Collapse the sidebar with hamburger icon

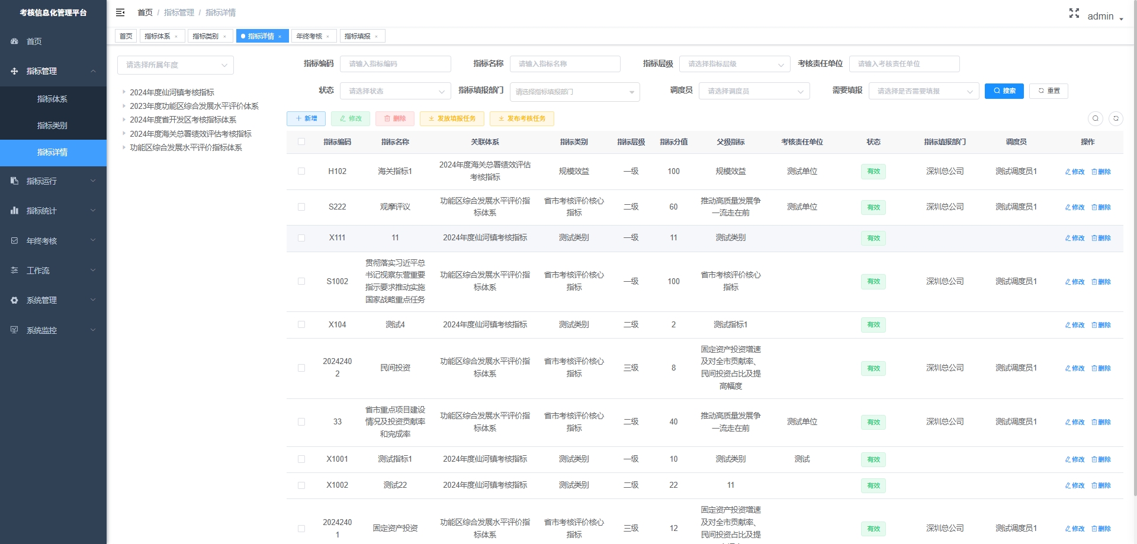click(x=120, y=12)
